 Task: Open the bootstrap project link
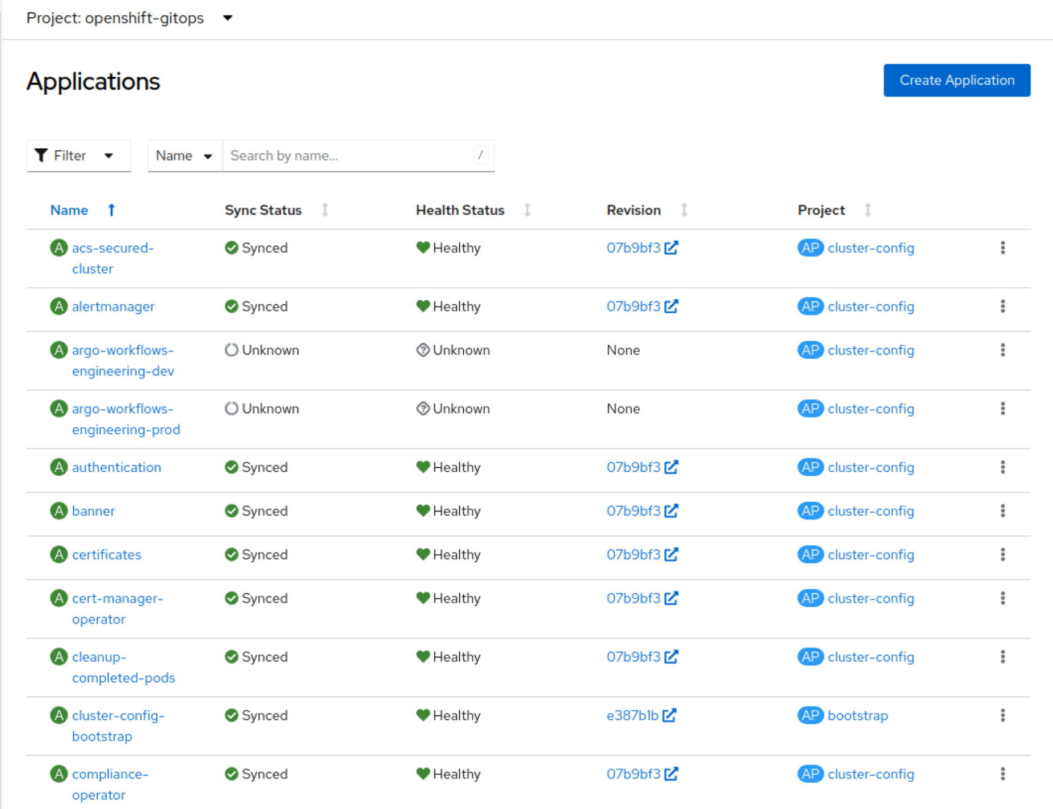point(858,715)
